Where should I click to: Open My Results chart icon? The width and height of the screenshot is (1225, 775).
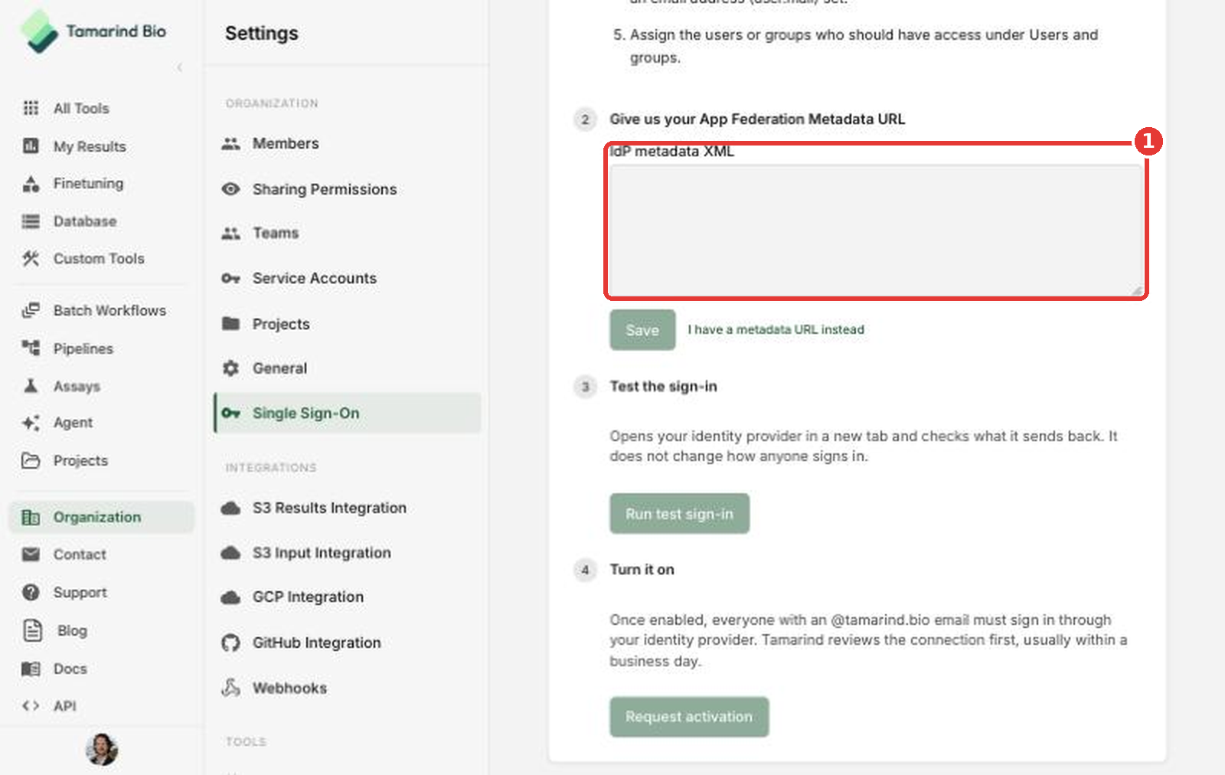point(31,146)
